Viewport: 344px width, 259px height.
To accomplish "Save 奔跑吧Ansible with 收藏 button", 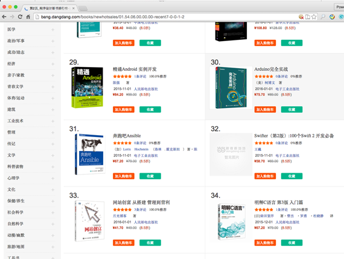I will pyautogui.click(x=150, y=176).
